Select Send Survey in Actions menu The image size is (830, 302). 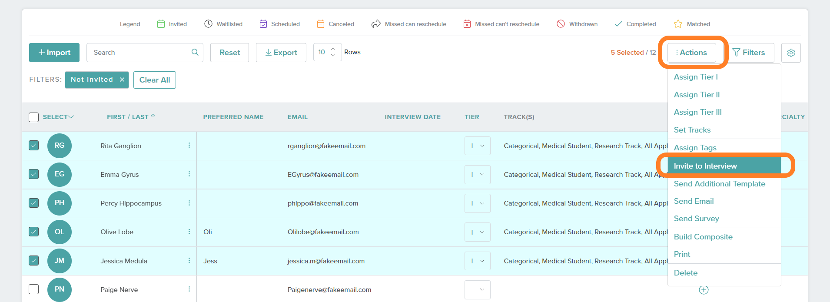(696, 219)
